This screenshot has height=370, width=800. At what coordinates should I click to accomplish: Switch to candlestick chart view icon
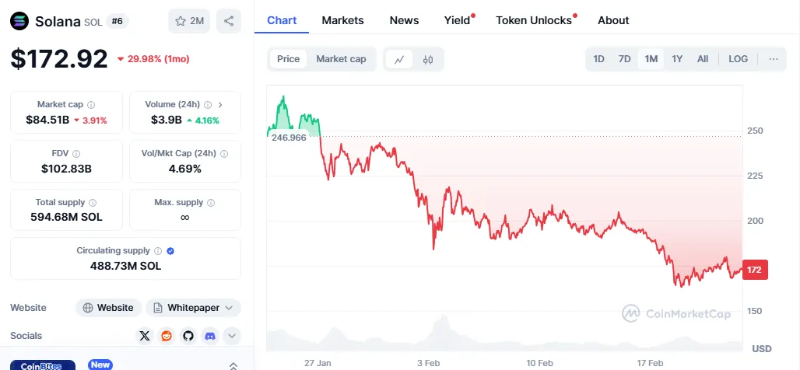pos(428,59)
